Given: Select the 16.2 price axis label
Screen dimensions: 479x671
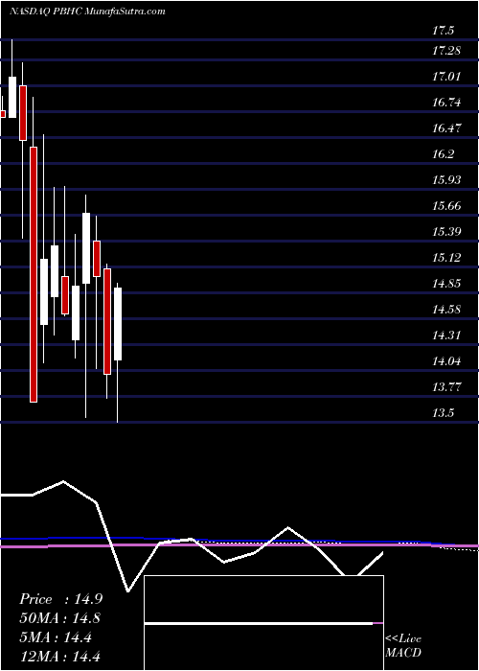Looking at the screenshot, I should [x=443, y=154].
